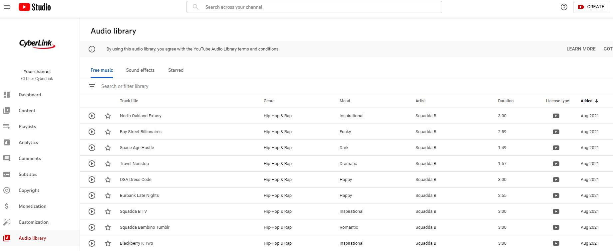
Task: Star the Squadda Bambino Tumblr track
Action: (108, 227)
